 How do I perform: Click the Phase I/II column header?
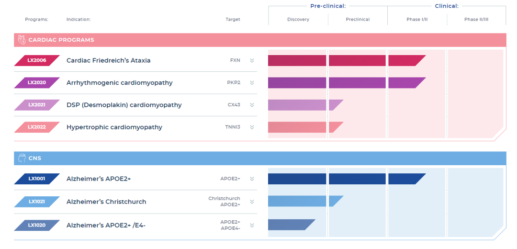click(417, 20)
